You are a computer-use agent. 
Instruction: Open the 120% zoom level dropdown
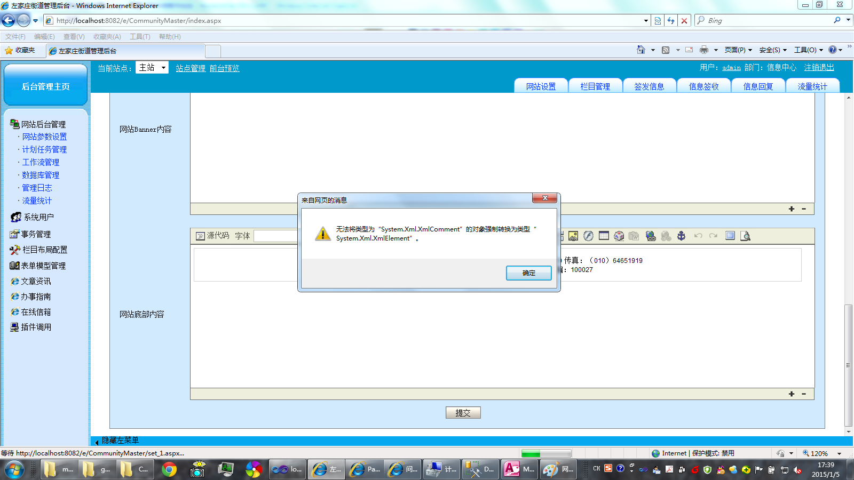839,453
